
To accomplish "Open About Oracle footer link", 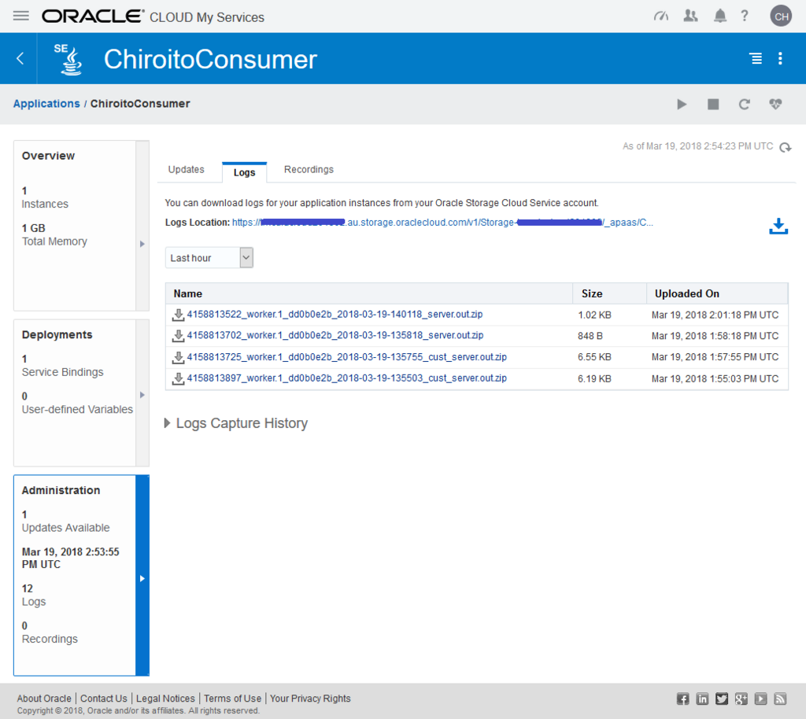I will [44, 699].
